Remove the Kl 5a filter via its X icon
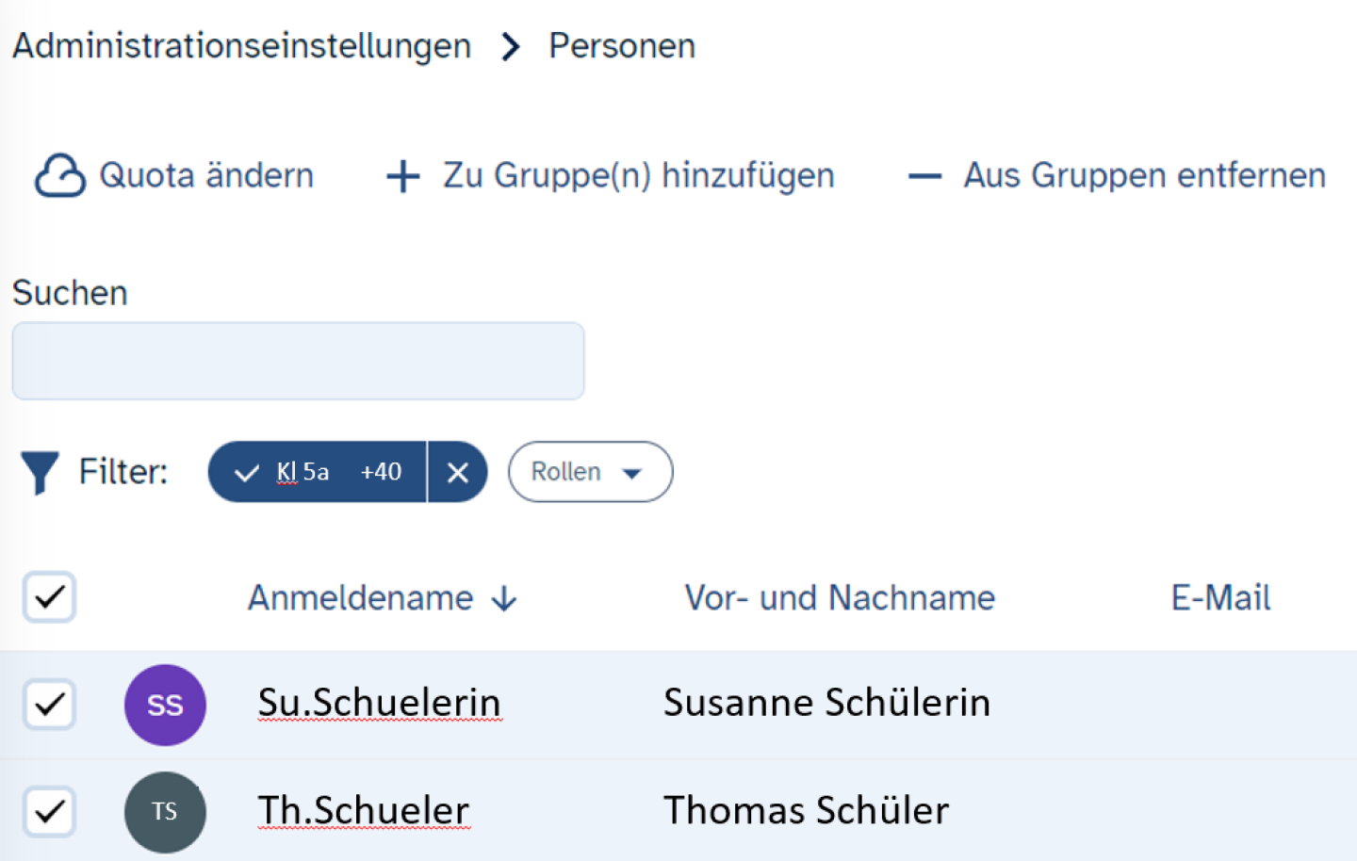 click(x=459, y=472)
